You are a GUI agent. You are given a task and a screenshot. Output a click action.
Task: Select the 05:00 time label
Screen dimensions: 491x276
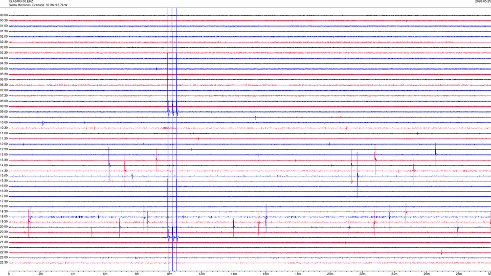[4, 69]
